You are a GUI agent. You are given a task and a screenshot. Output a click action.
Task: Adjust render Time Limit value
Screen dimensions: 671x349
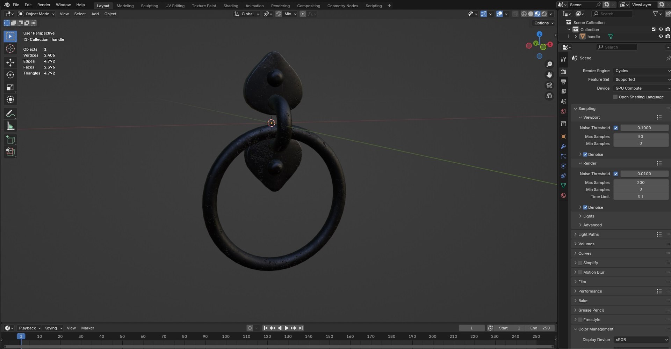tap(641, 196)
